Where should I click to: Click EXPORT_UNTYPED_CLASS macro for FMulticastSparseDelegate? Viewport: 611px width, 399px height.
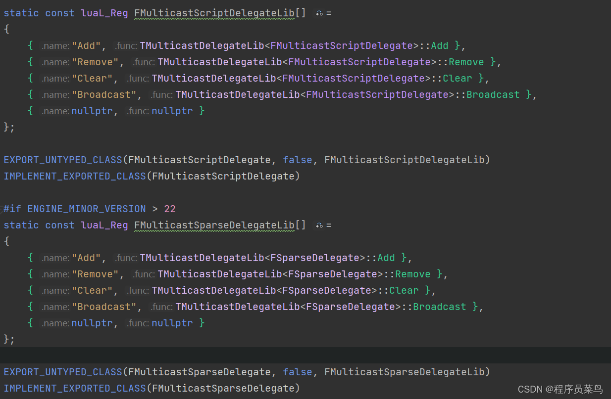point(63,372)
